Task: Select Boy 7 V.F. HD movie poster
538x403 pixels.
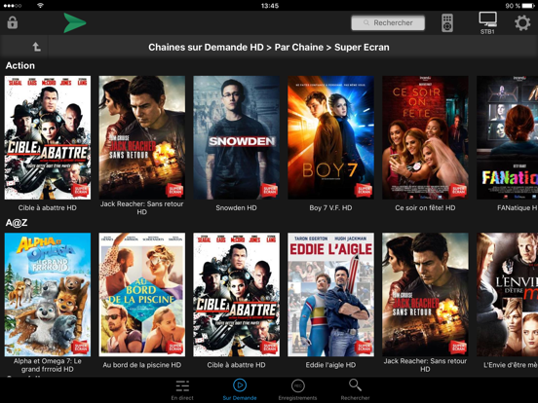Action: 330,137
